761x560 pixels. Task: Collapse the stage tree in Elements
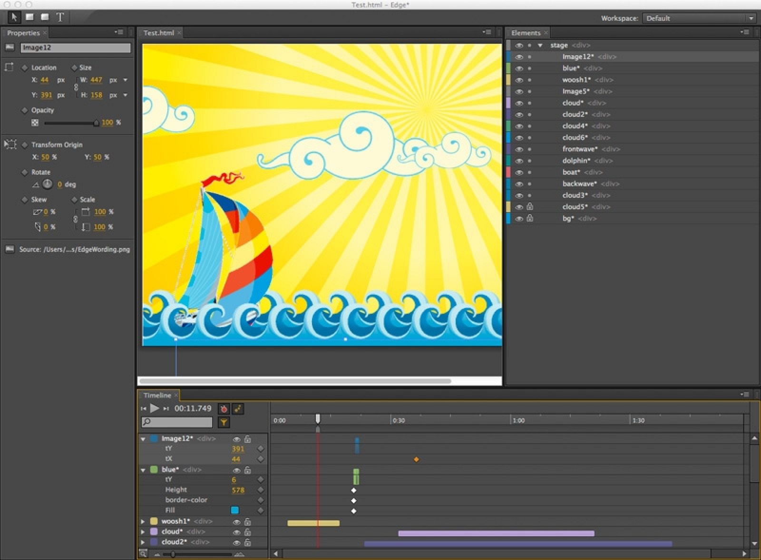(x=539, y=45)
